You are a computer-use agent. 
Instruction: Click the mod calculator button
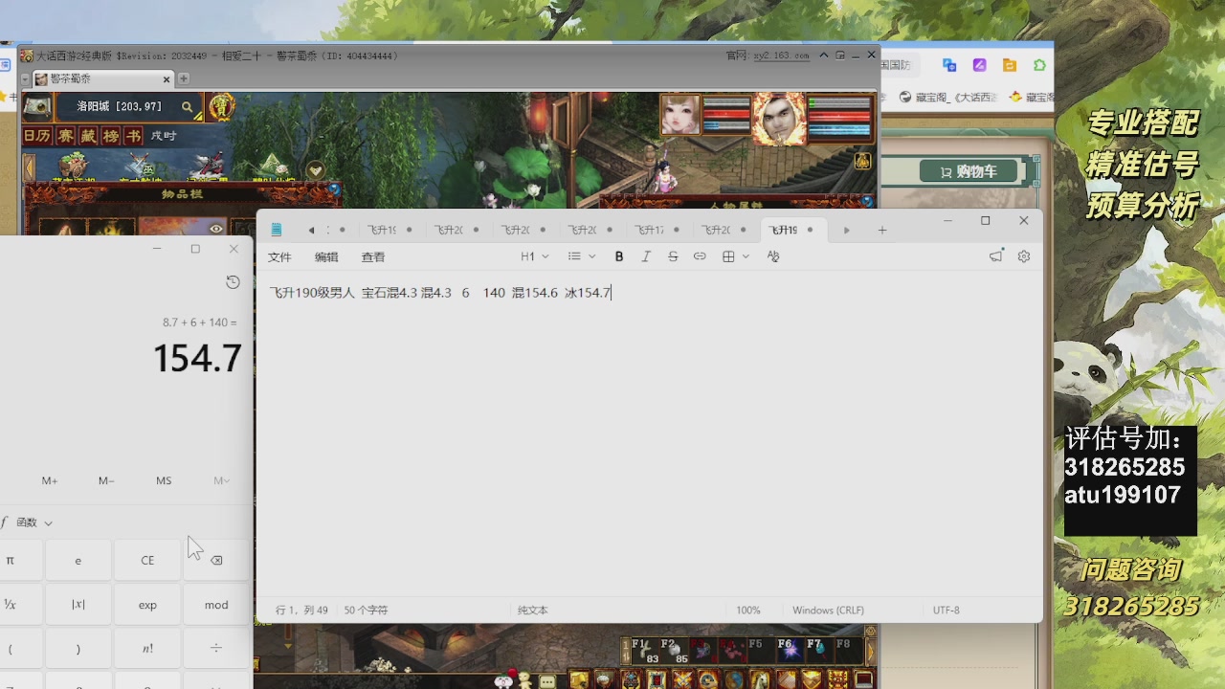216,605
